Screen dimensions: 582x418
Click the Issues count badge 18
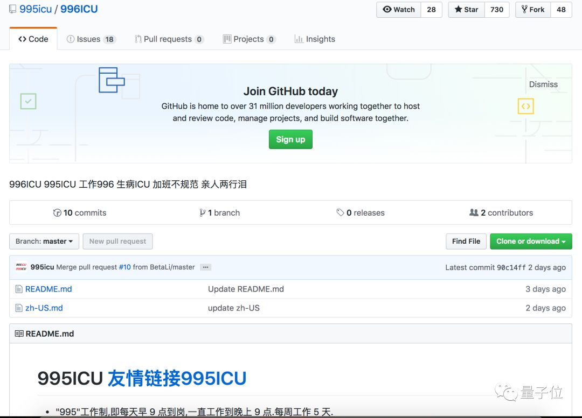coord(109,39)
